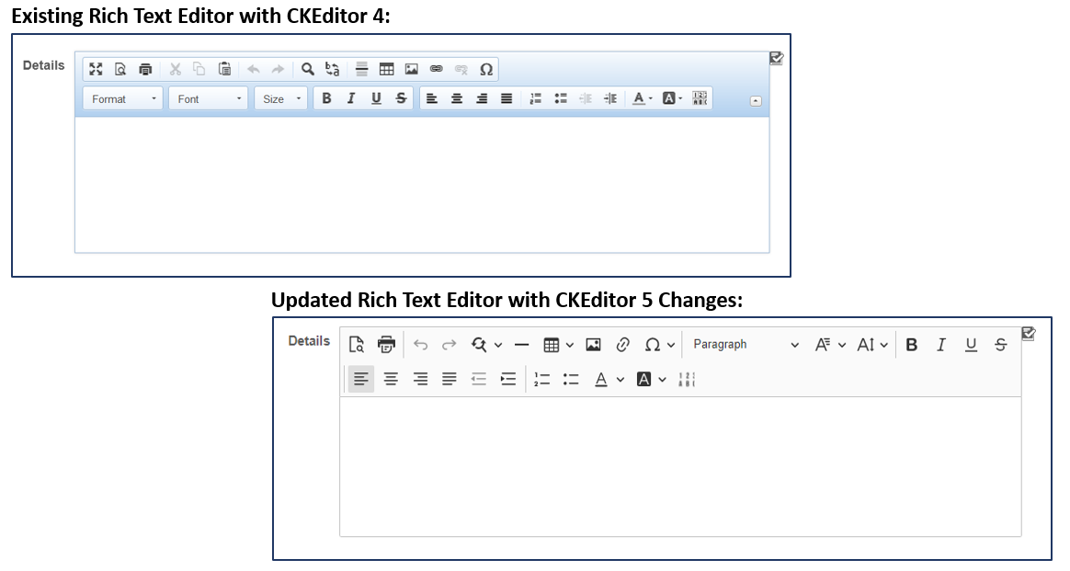Justify text in CKEditor 4 toolbar
Image resolution: width=1070 pixels, height=571 pixels.
(507, 98)
